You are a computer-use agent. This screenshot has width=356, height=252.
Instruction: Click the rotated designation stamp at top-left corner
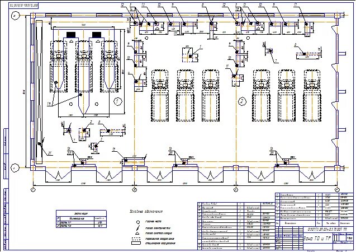pyautogui.click(x=24, y=6)
